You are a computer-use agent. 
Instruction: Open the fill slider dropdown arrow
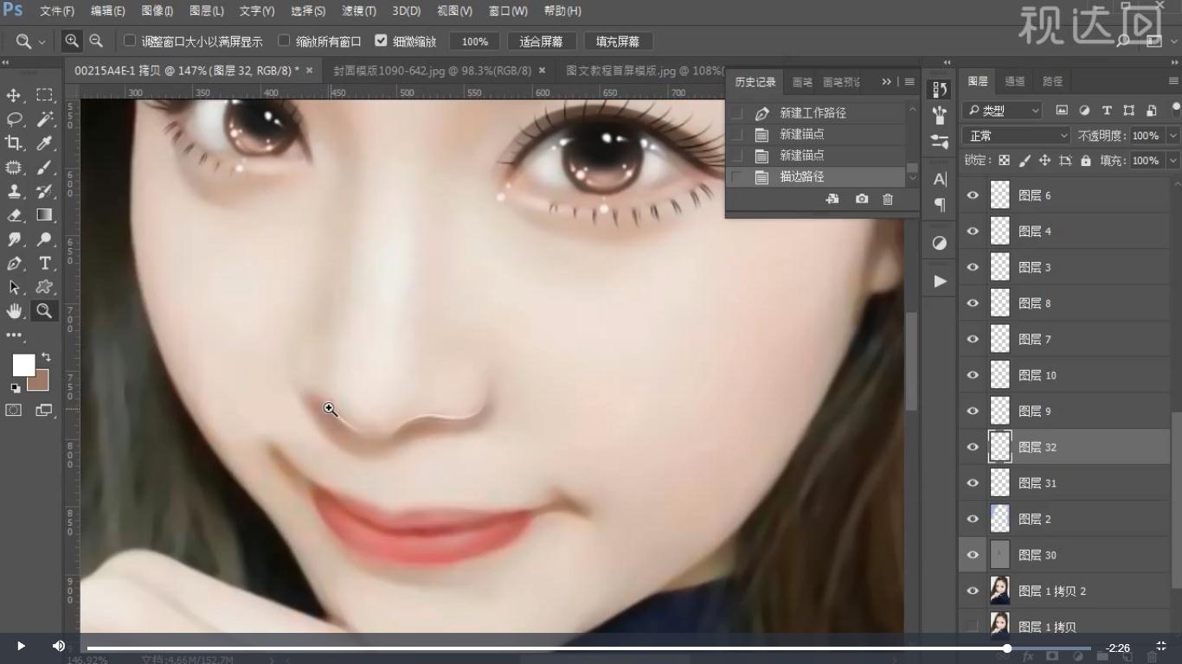click(1173, 161)
